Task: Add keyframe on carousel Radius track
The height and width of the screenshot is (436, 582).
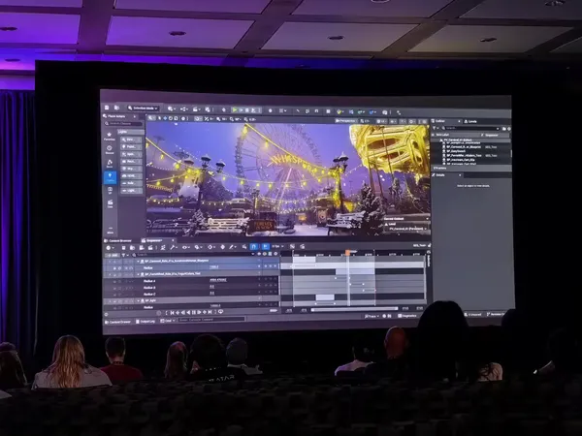Action: click(270, 267)
